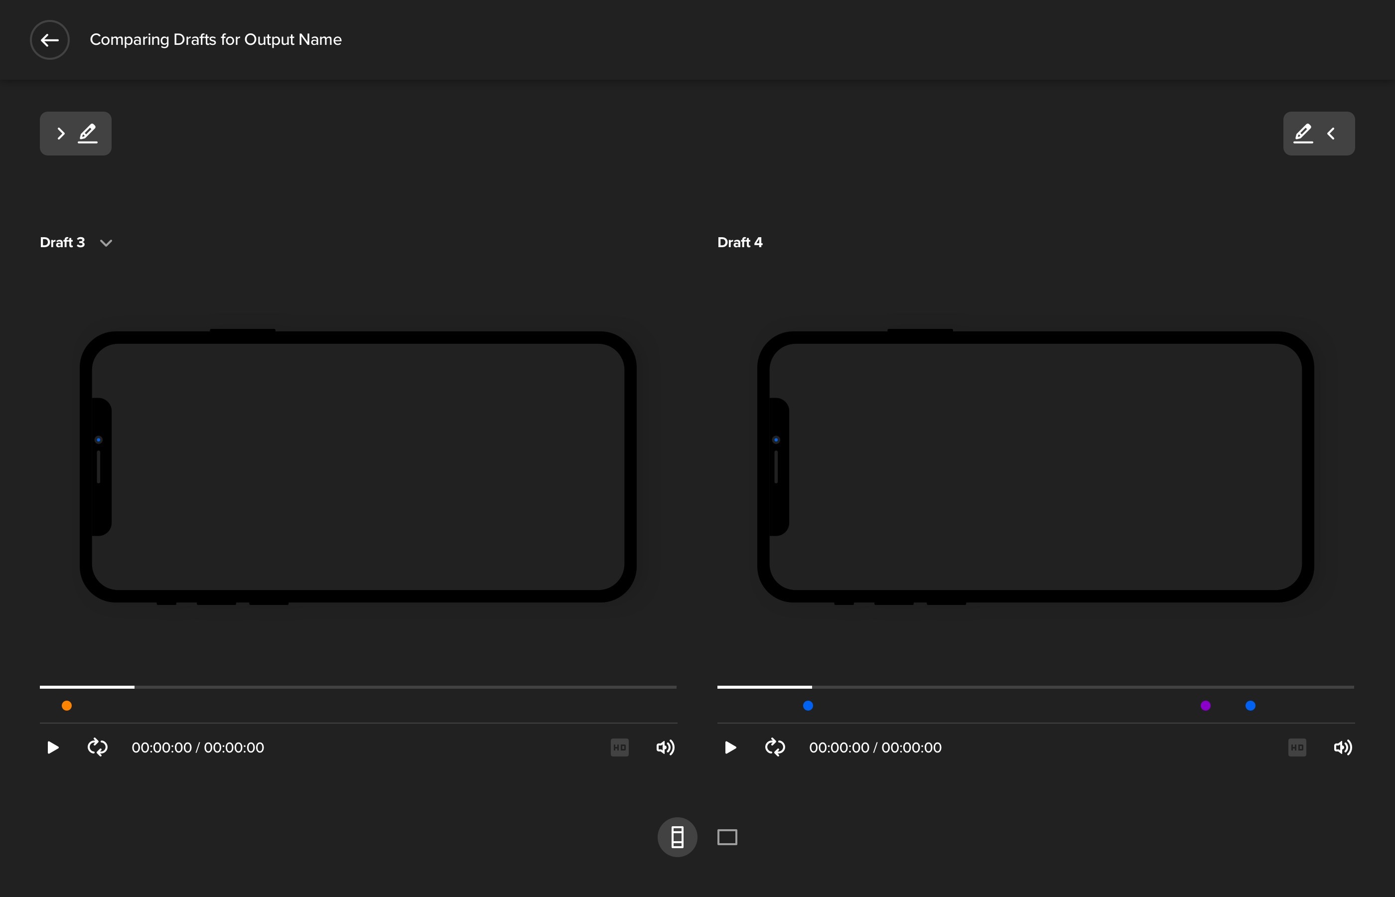Open the Draft 3 dropdown
The width and height of the screenshot is (1395, 897).
click(106, 243)
